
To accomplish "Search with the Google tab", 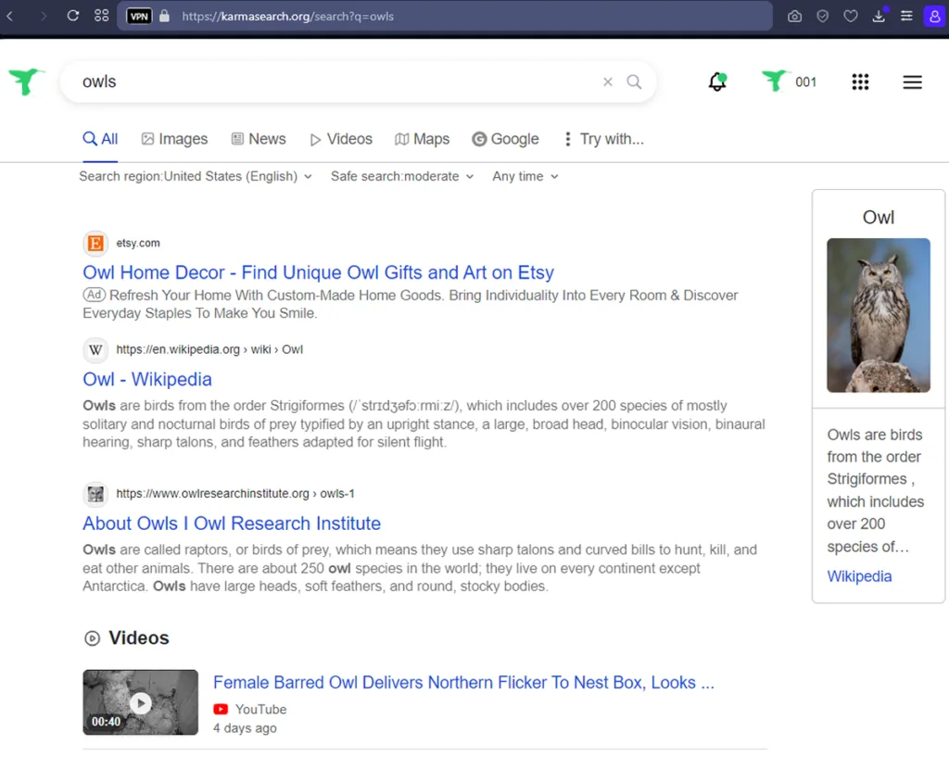I will (505, 139).
